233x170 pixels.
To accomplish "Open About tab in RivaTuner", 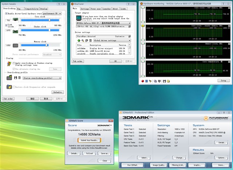I will click(x=115, y=9).
